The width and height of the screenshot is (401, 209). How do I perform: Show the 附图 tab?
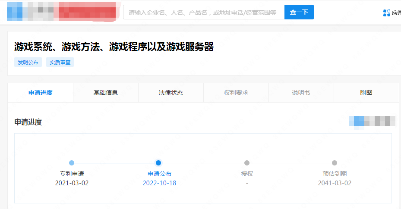pos(366,93)
